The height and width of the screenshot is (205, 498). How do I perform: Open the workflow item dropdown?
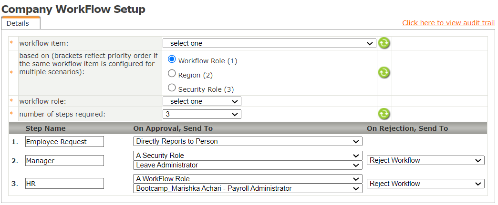[269, 43]
